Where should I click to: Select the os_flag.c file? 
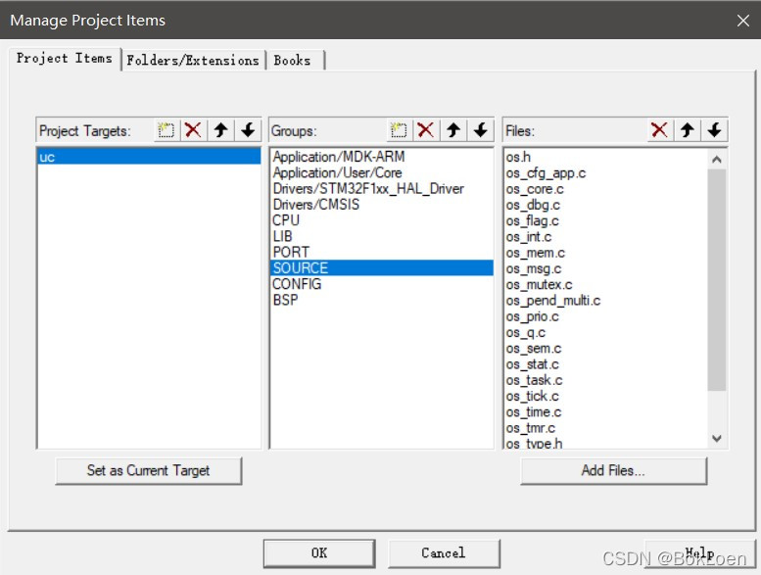coord(605,221)
